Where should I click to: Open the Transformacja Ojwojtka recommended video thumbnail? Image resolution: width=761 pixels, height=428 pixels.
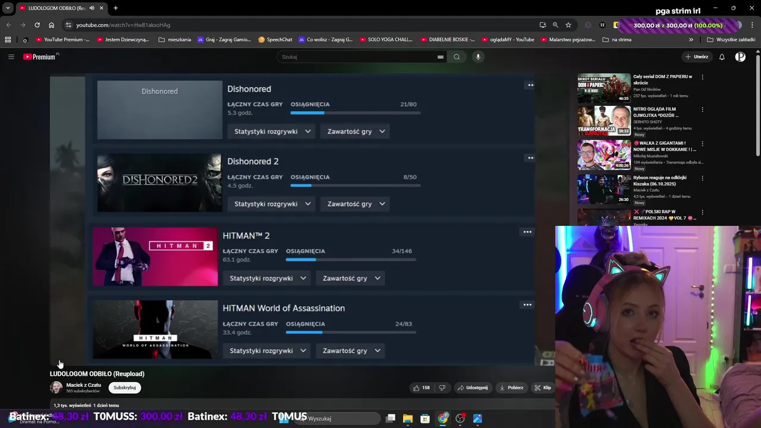[604, 121]
